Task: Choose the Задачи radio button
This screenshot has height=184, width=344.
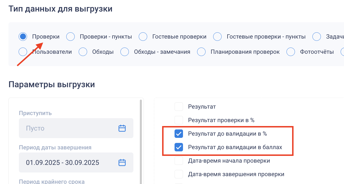Action: [317, 37]
